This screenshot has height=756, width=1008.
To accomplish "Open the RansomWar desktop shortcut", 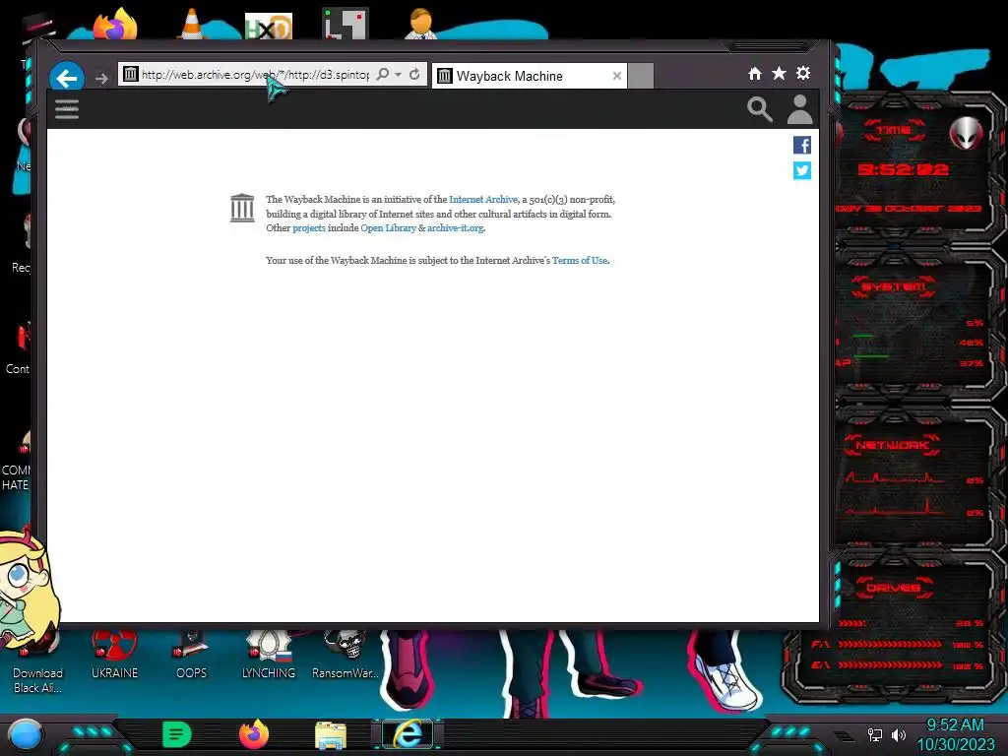I will click(346, 655).
